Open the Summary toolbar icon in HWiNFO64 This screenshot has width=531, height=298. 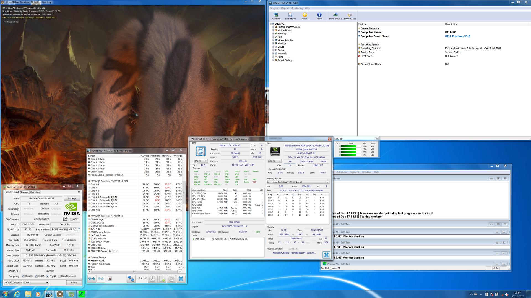pyautogui.click(x=276, y=16)
